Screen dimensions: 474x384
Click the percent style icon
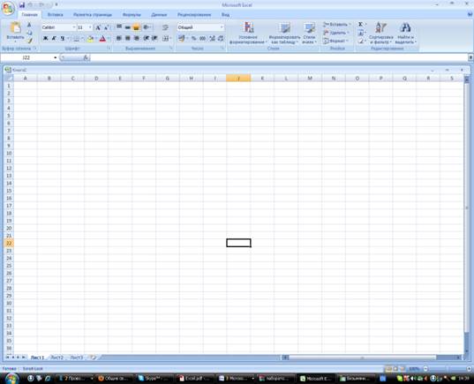[x=194, y=39]
